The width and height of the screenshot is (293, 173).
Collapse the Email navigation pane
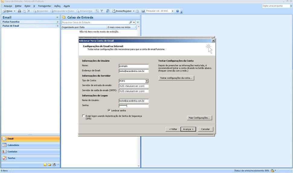57,17
